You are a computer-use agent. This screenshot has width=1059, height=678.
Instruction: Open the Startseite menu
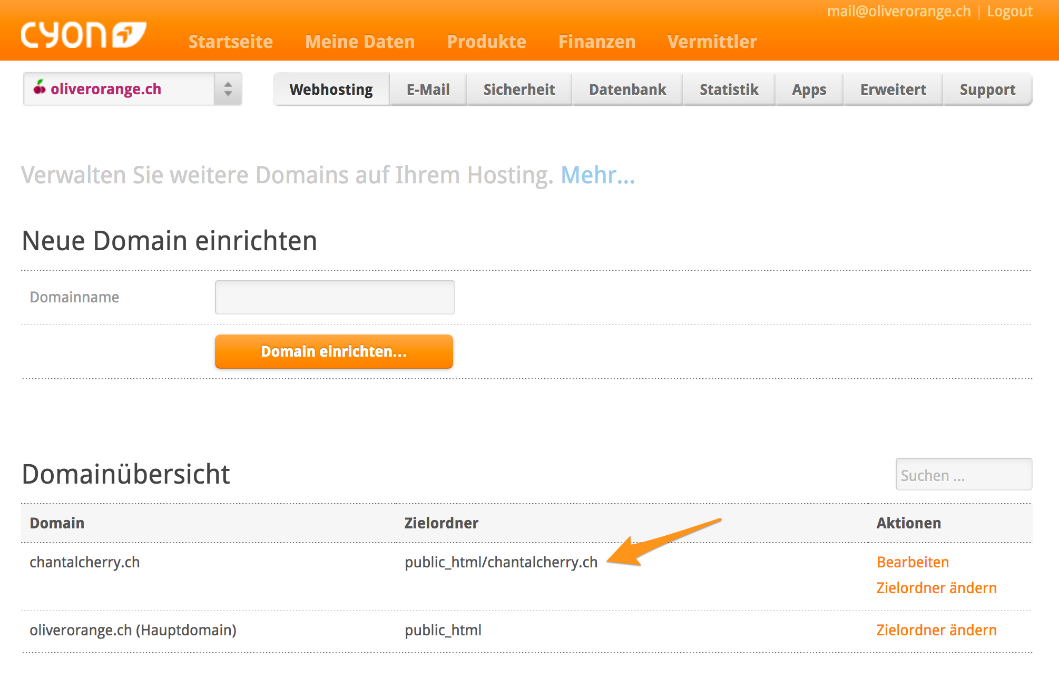pyautogui.click(x=230, y=42)
